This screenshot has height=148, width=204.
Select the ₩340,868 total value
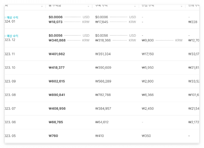click(57, 40)
